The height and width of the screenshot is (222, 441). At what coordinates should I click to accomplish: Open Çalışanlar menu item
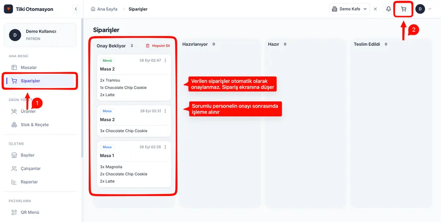(x=40, y=168)
